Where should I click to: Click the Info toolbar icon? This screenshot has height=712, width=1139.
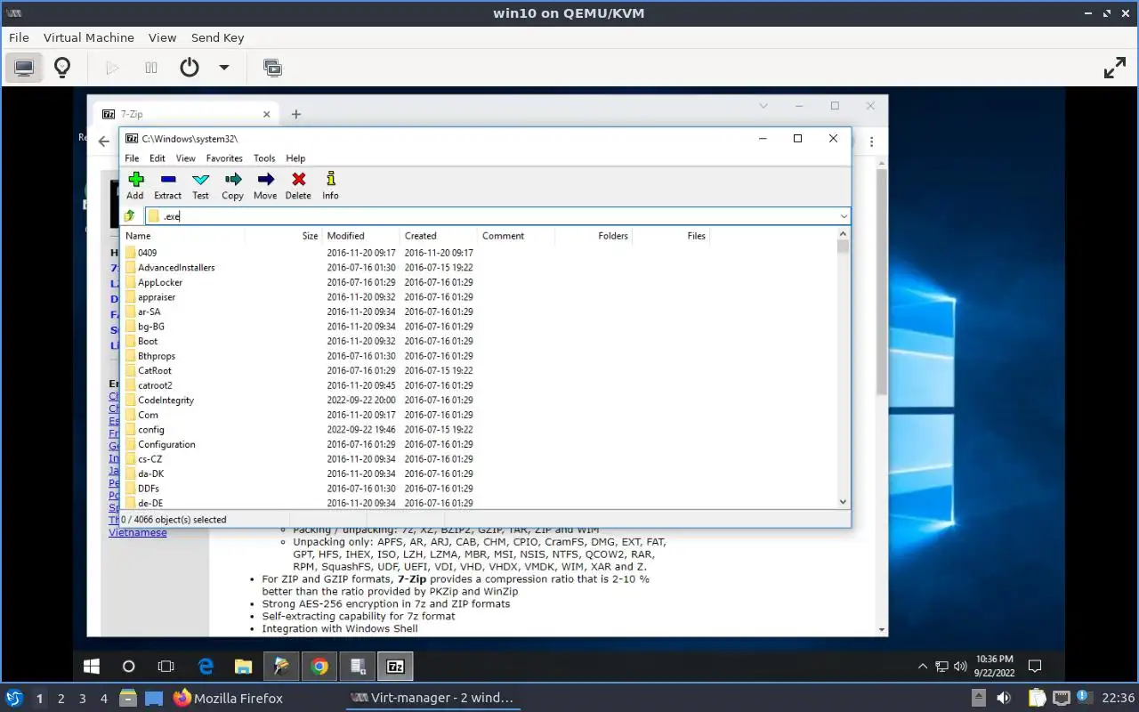[330, 179]
